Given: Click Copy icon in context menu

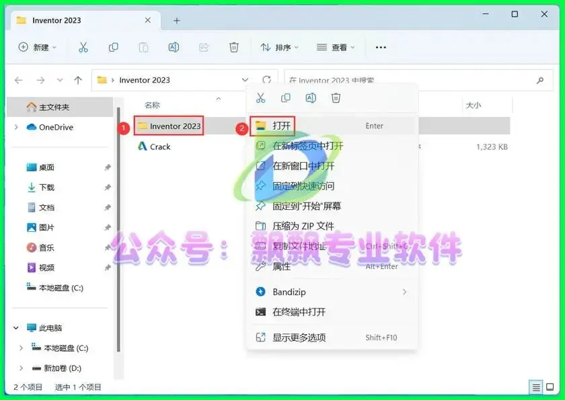Looking at the screenshot, I should pos(286,98).
